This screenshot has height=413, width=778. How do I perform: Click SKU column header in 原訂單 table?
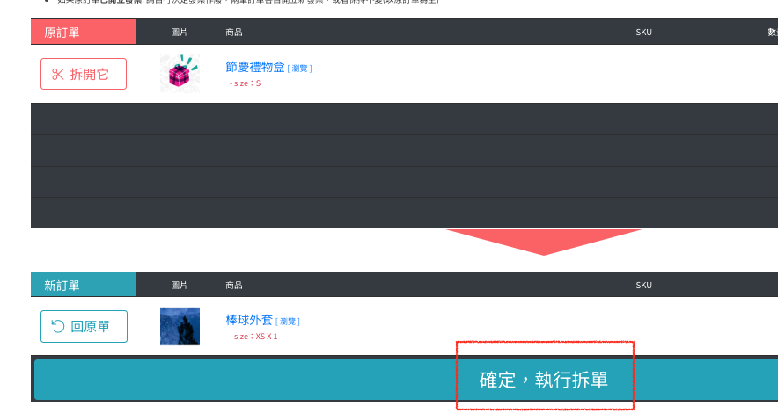tap(643, 33)
